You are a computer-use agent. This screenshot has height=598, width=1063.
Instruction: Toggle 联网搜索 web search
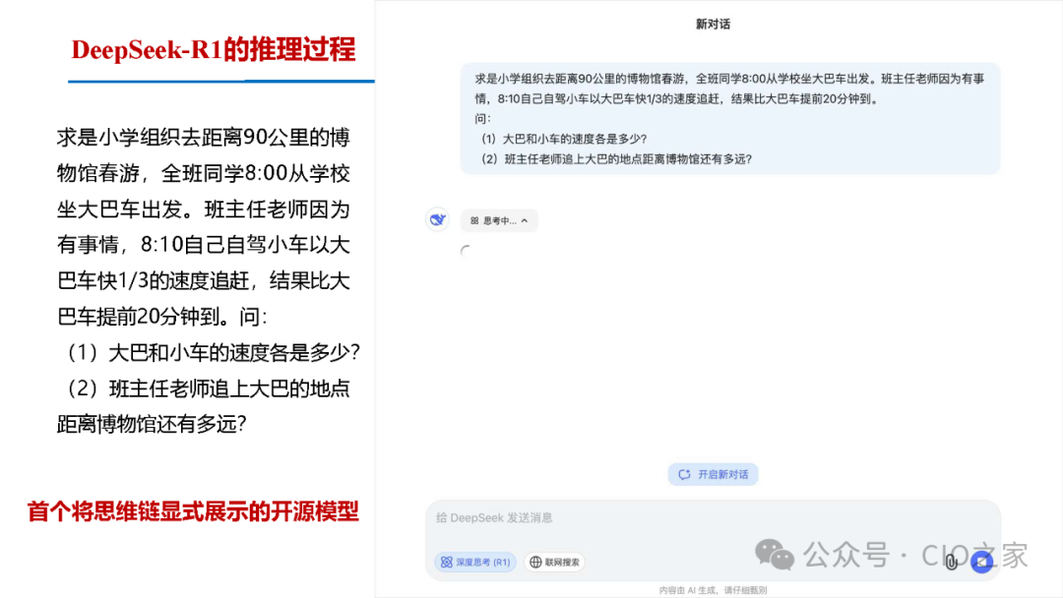tap(554, 563)
